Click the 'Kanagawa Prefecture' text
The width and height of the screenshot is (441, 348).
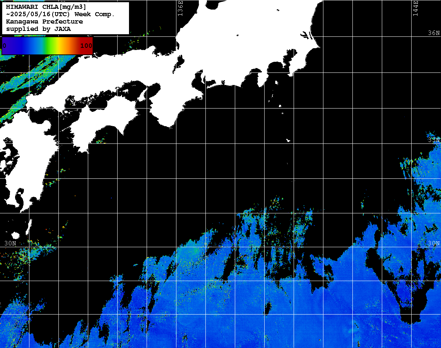coord(44,22)
